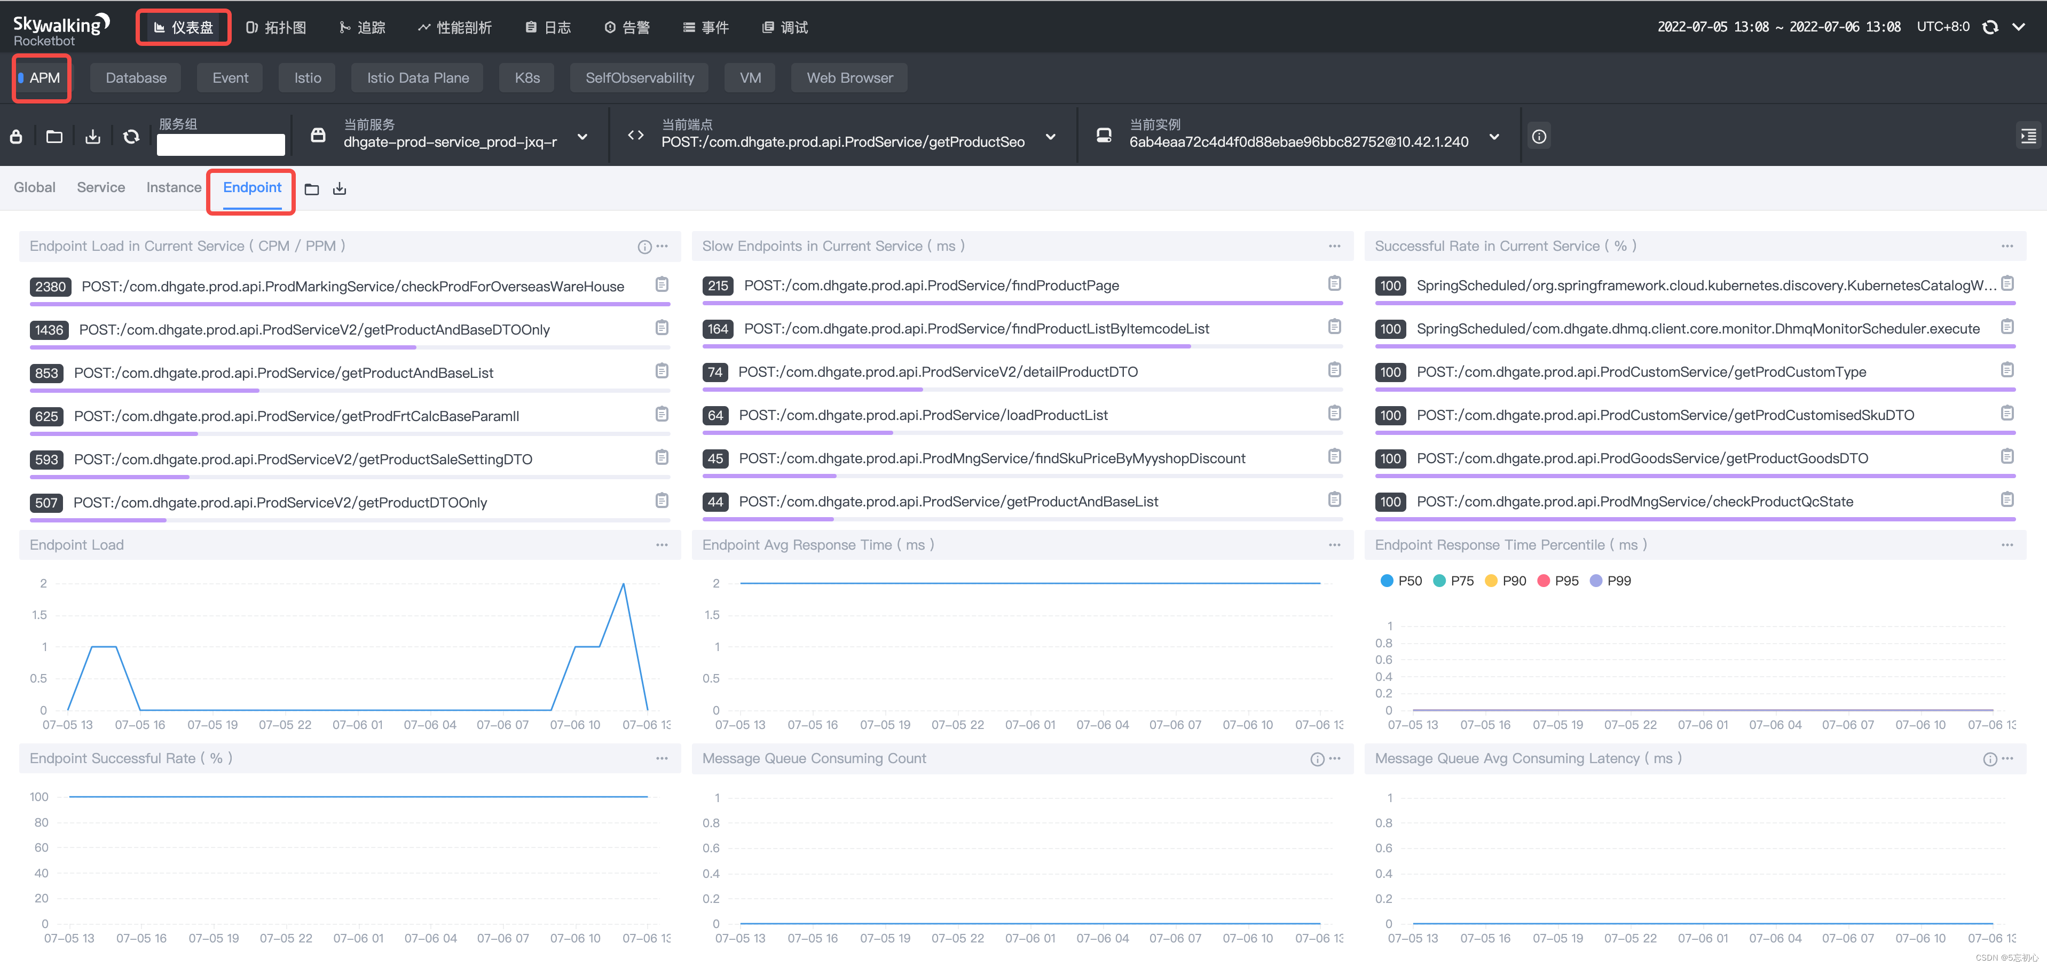2047x967 pixels.
Task: Select the K8s dashboard button
Action: tap(527, 78)
